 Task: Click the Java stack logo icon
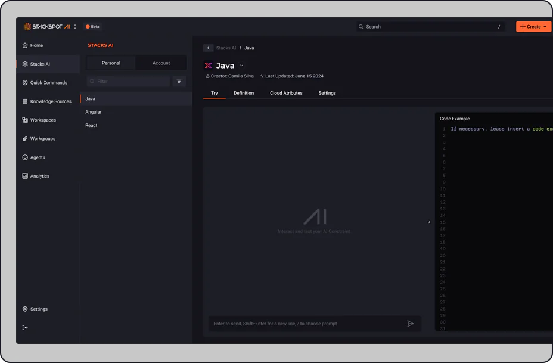tap(209, 65)
